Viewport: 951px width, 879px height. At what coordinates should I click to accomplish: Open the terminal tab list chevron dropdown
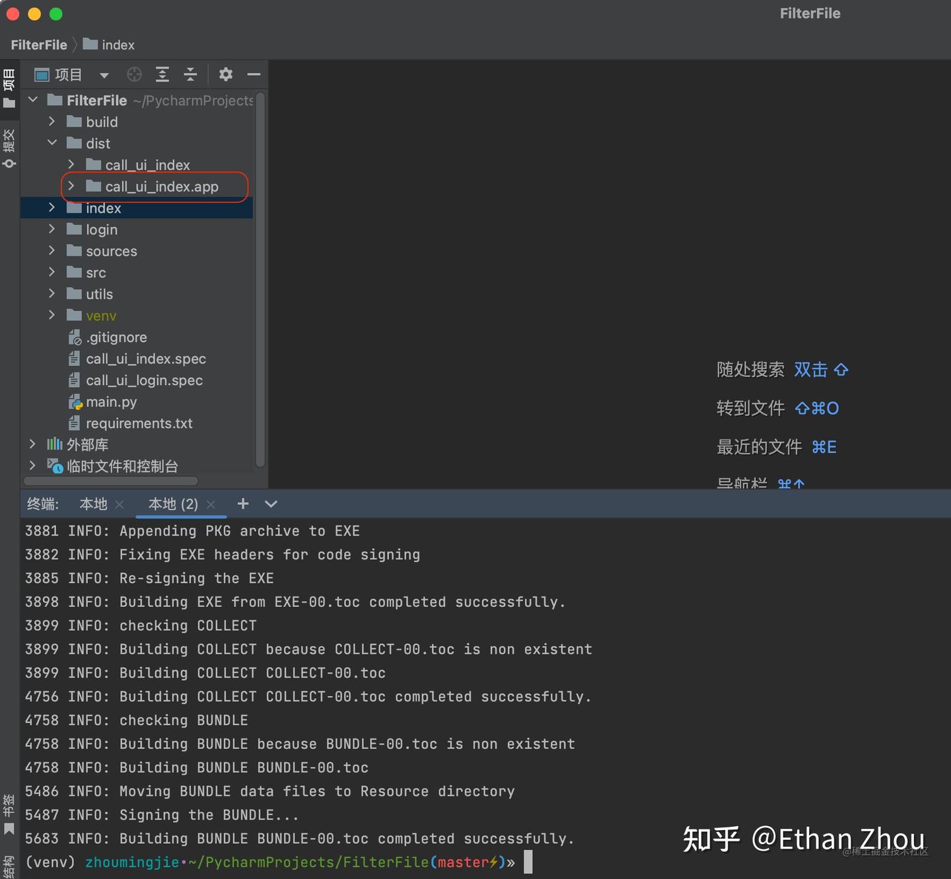click(x=271, y=503)
